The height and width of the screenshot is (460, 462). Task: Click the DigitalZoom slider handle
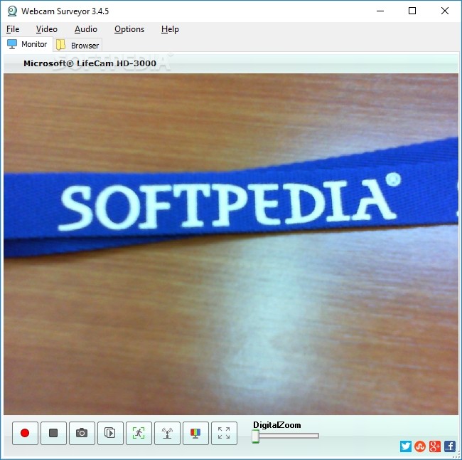click(255, 436)
